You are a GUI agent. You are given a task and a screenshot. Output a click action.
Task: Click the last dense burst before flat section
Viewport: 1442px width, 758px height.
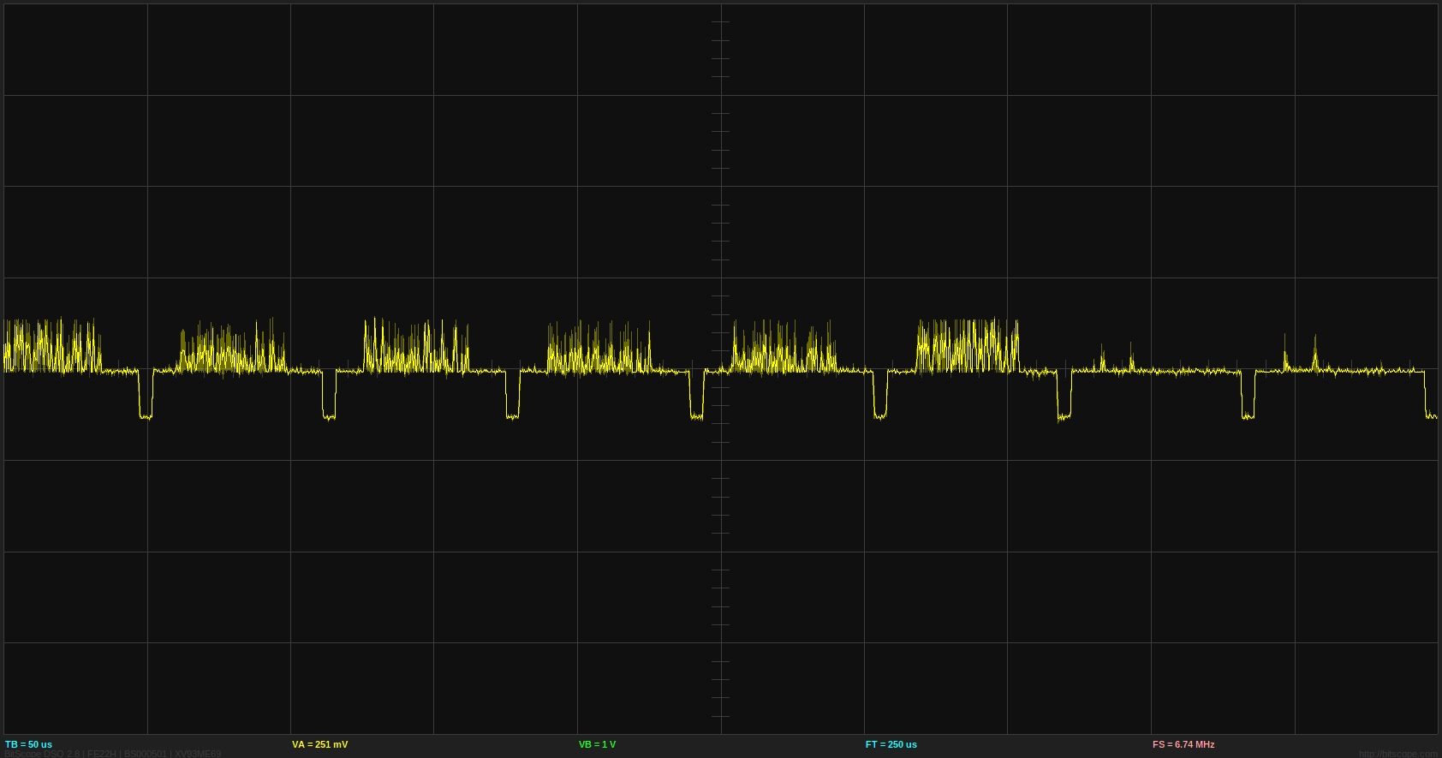tap(968, 347)
